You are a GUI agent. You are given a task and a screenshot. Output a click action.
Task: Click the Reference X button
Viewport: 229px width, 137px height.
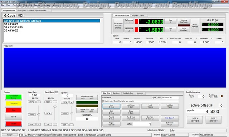(x=129, y=22)
